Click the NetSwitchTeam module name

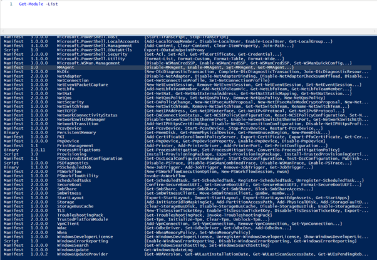[73, 107]
